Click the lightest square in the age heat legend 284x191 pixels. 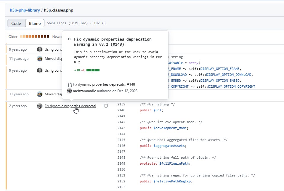21,36
